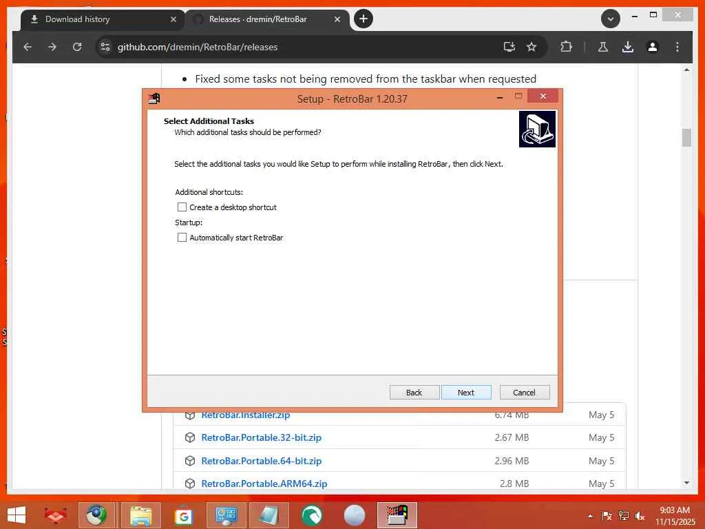Screen dimensions: 705x529
Task: Open the profile avatar menu
Action: (653, 47)
